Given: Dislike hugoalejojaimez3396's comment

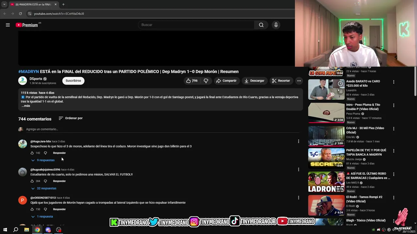Looking at the screenshot, I should (45, 181).
